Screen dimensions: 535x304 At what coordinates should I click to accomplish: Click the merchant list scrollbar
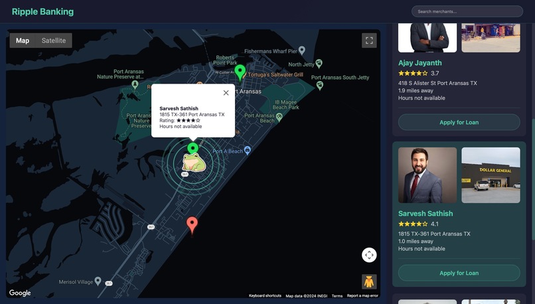coord(533,180)
